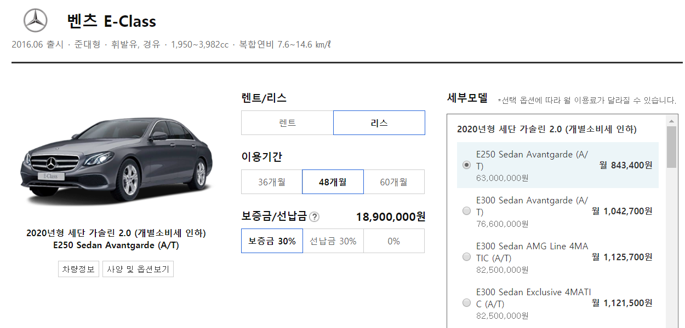This screenshot has width=685, height=328.
Task: Click the 세부모델 section heading
Action: point(467,98)
